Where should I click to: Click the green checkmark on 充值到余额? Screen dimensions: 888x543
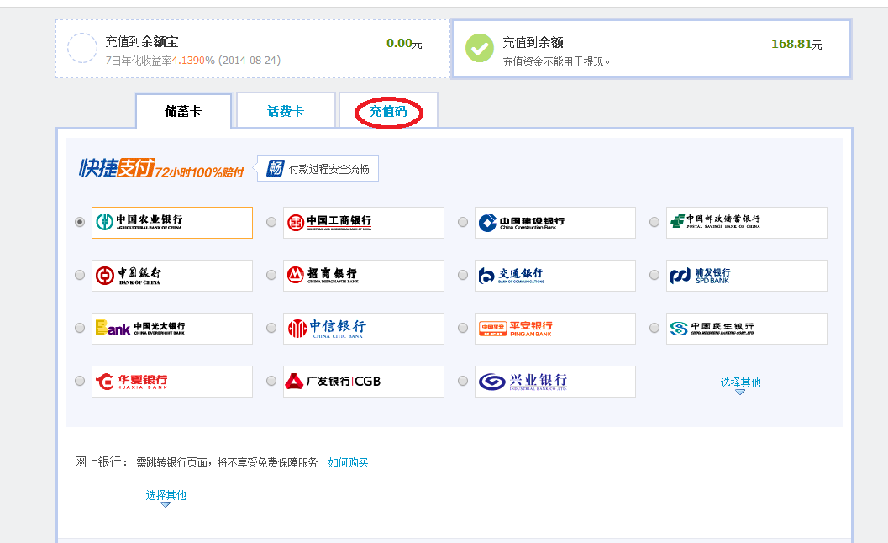480,48
